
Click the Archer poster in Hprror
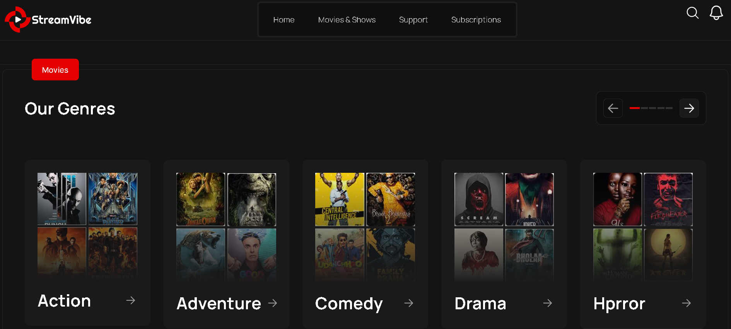(668, 255)
